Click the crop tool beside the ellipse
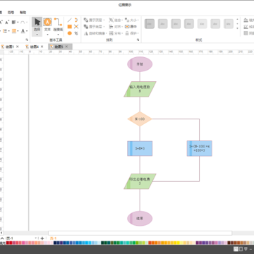The height and width of the screenshot is (254, 254). [x=76, y=33]
